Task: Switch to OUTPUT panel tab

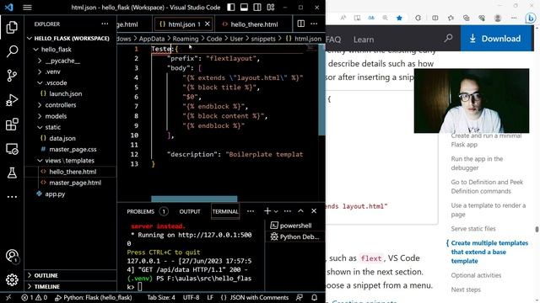Action: coord(189,211)
